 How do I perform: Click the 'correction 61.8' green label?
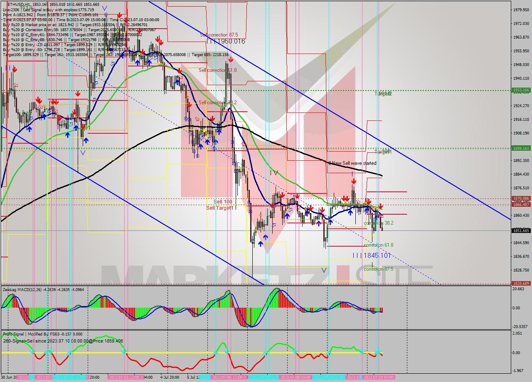378,245
